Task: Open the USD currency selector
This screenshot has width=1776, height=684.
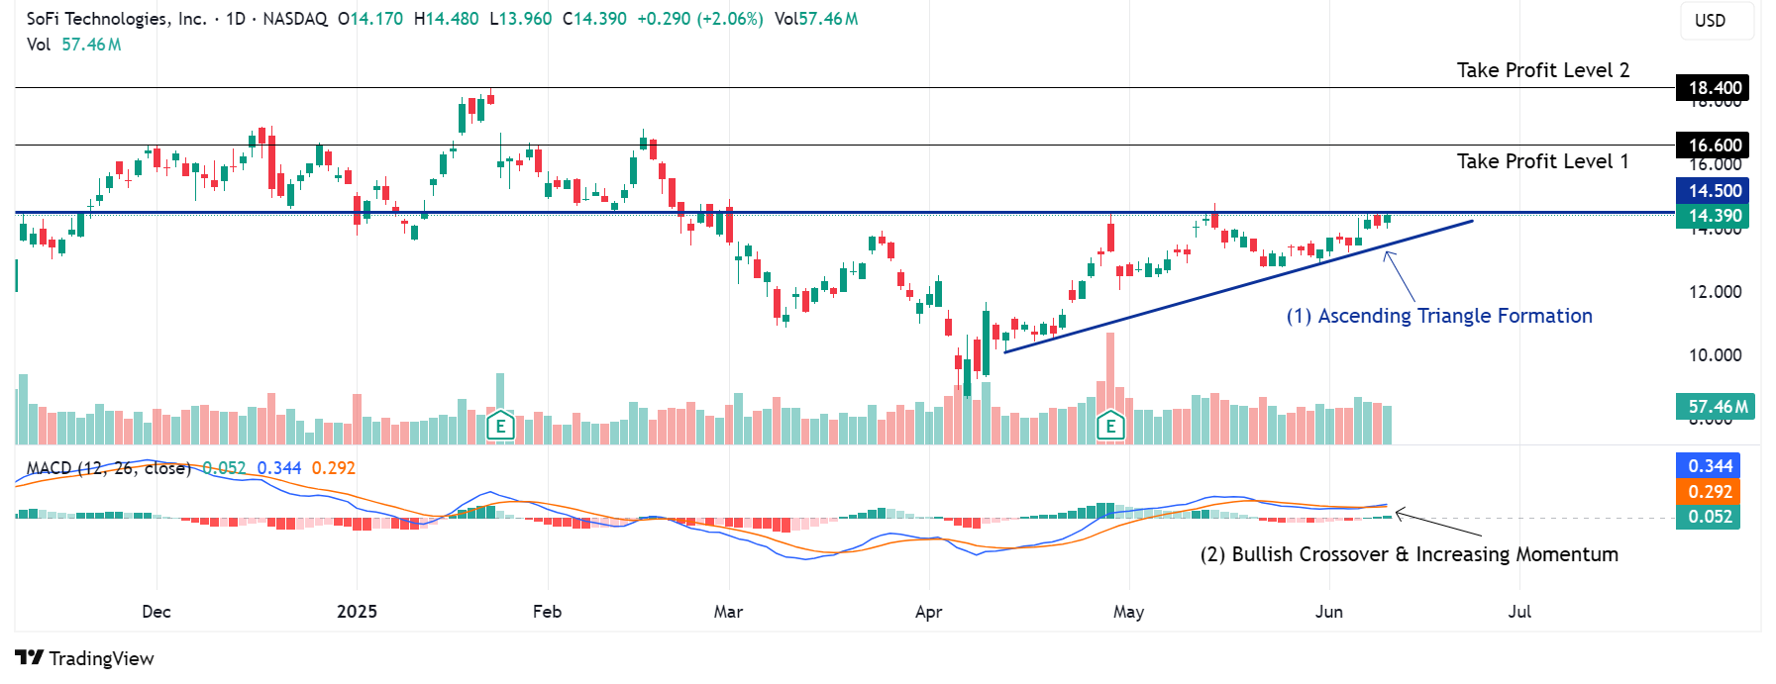Action: pos(1718,21)
